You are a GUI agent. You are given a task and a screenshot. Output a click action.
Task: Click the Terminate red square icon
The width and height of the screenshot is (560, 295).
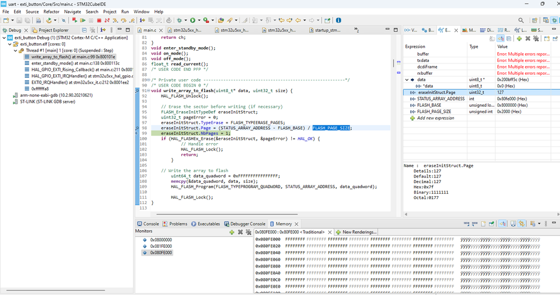(99, 20)
